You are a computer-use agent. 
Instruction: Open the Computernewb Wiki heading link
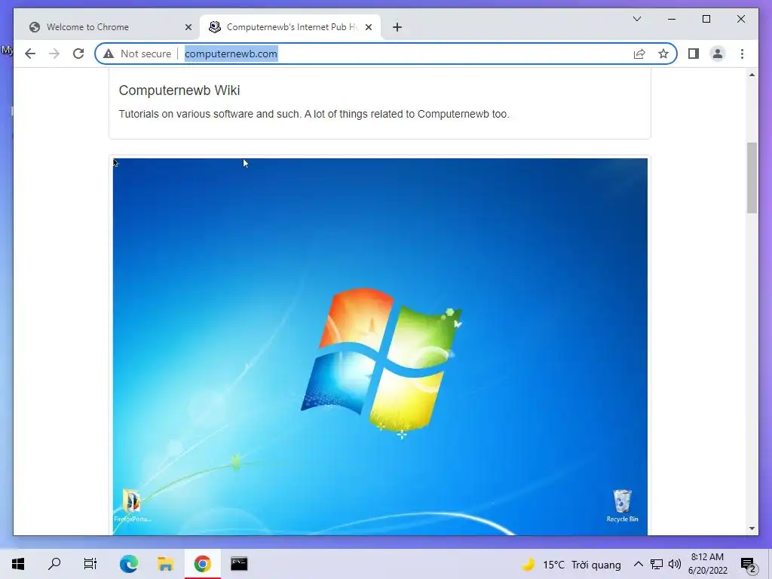tap(179, 90)
